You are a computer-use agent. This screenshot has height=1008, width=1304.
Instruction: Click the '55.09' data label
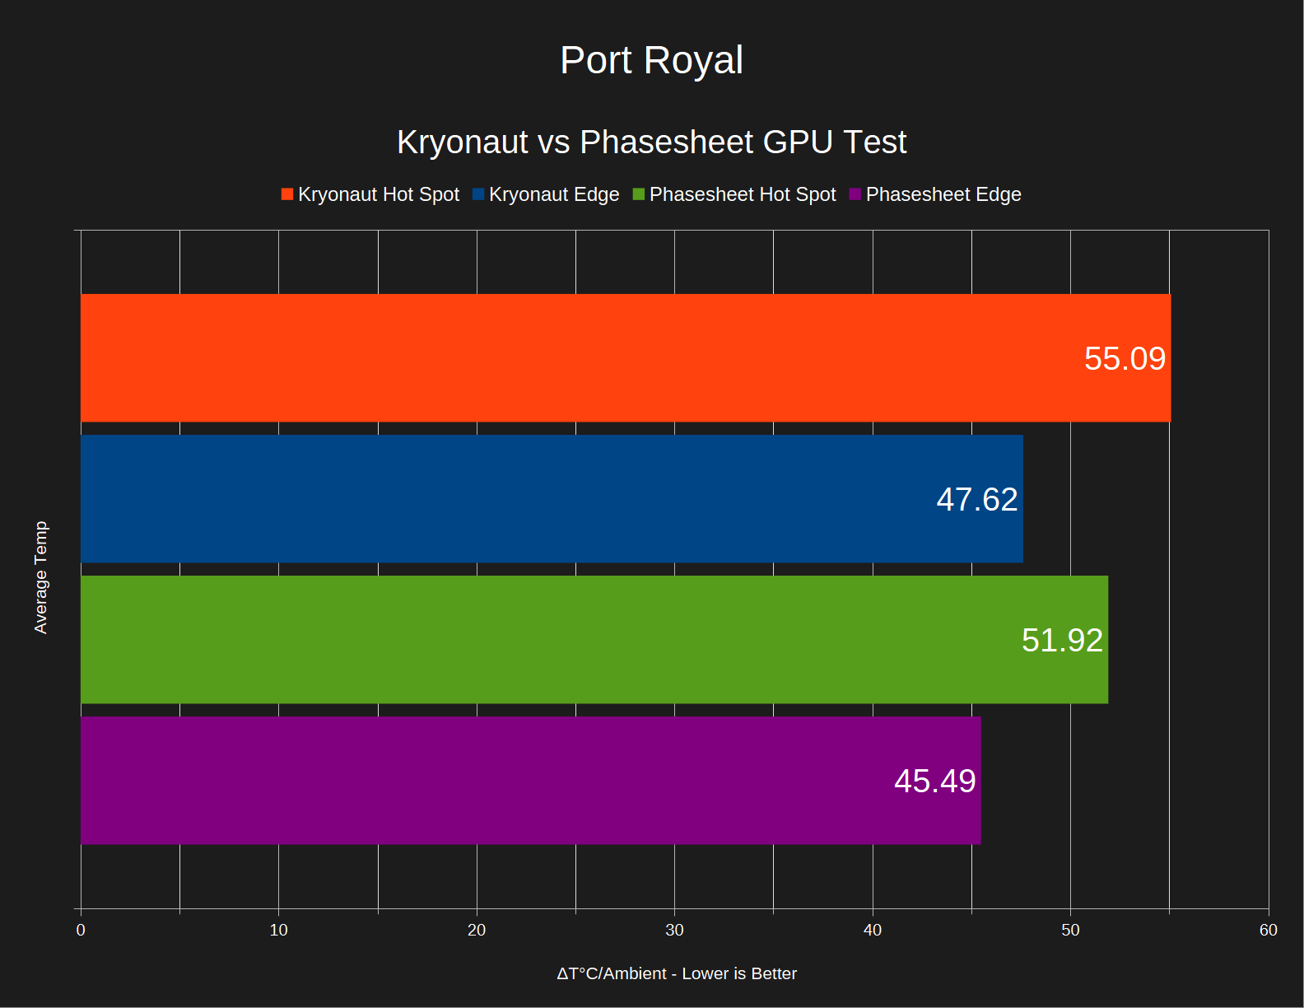(1125, 359)
